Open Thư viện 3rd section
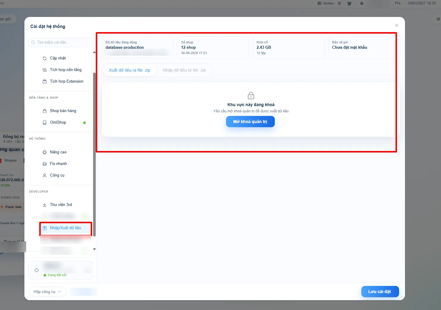441x310 pixels. [x=60, y=204]
